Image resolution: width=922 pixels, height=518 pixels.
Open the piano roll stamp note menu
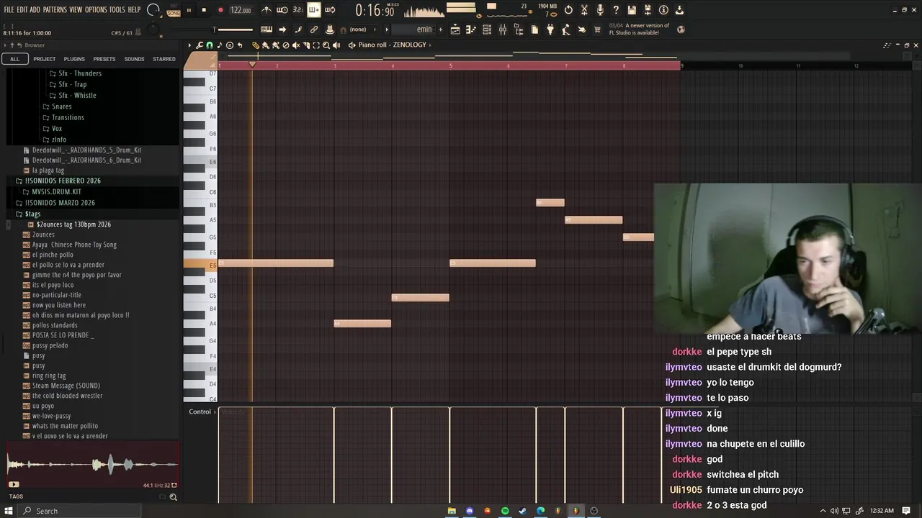pyautogui.click(x=220, y=45)
